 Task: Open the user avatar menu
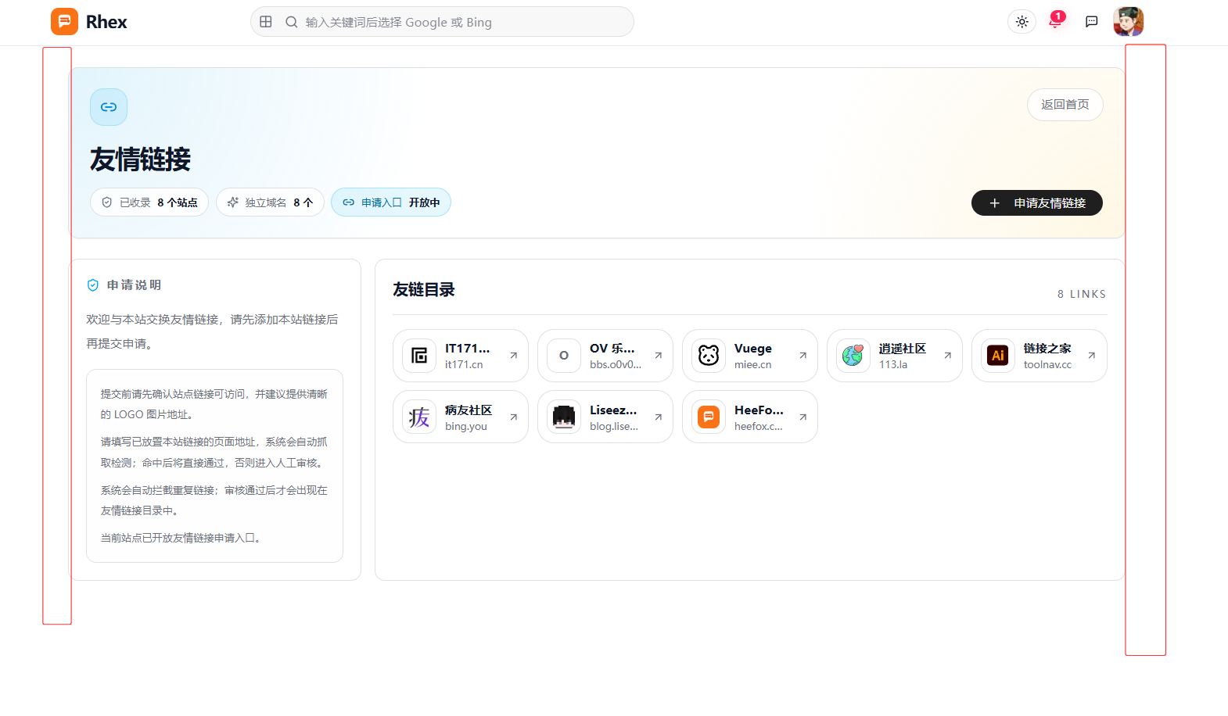(x=1128, y=22)
